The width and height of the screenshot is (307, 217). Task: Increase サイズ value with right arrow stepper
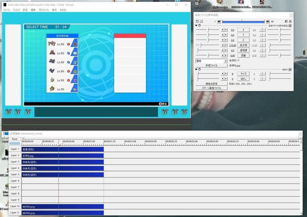pos(226,74)
